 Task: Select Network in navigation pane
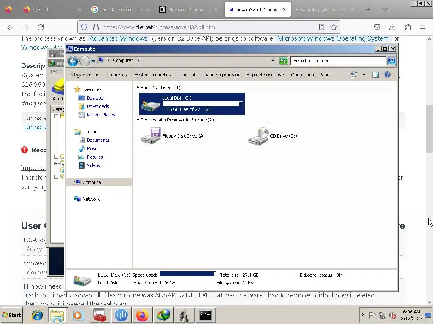point(90,199)
